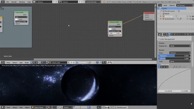Toggle visibility eye of environment object
The width and height of the screenshot is (194, 109).
tap(188, 19)
